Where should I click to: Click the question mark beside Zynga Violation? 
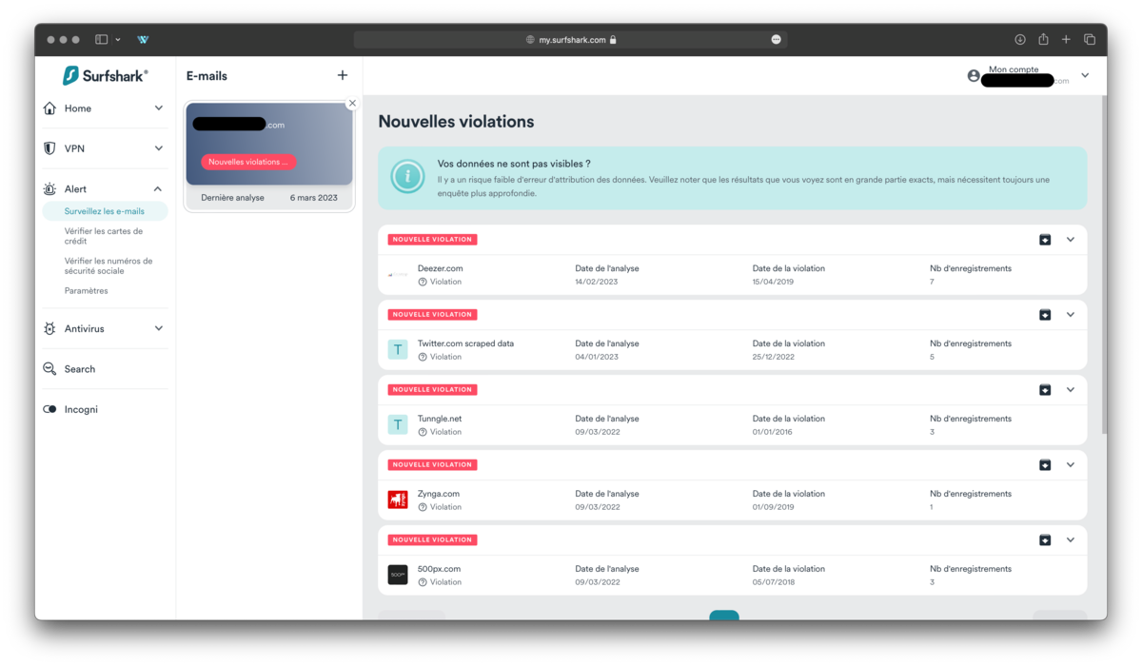pyautogui.click(x=423, y=507)
